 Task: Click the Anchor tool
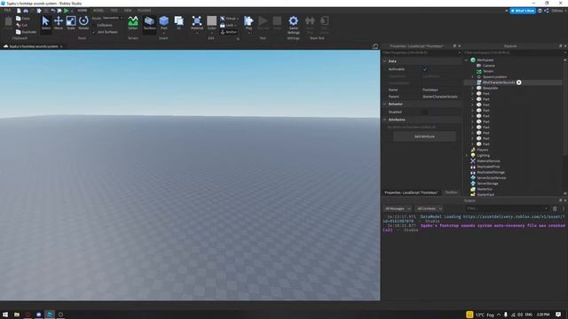[229, 32]
